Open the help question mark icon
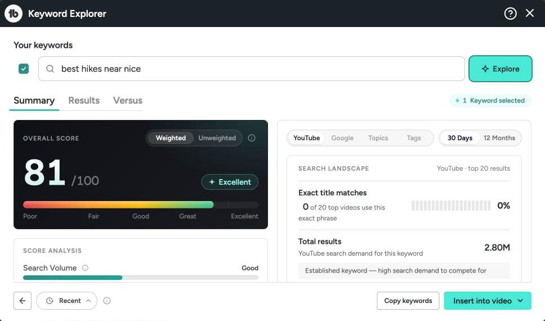The height and width of the screenshot is (321, 545). [x=510, y=14]
